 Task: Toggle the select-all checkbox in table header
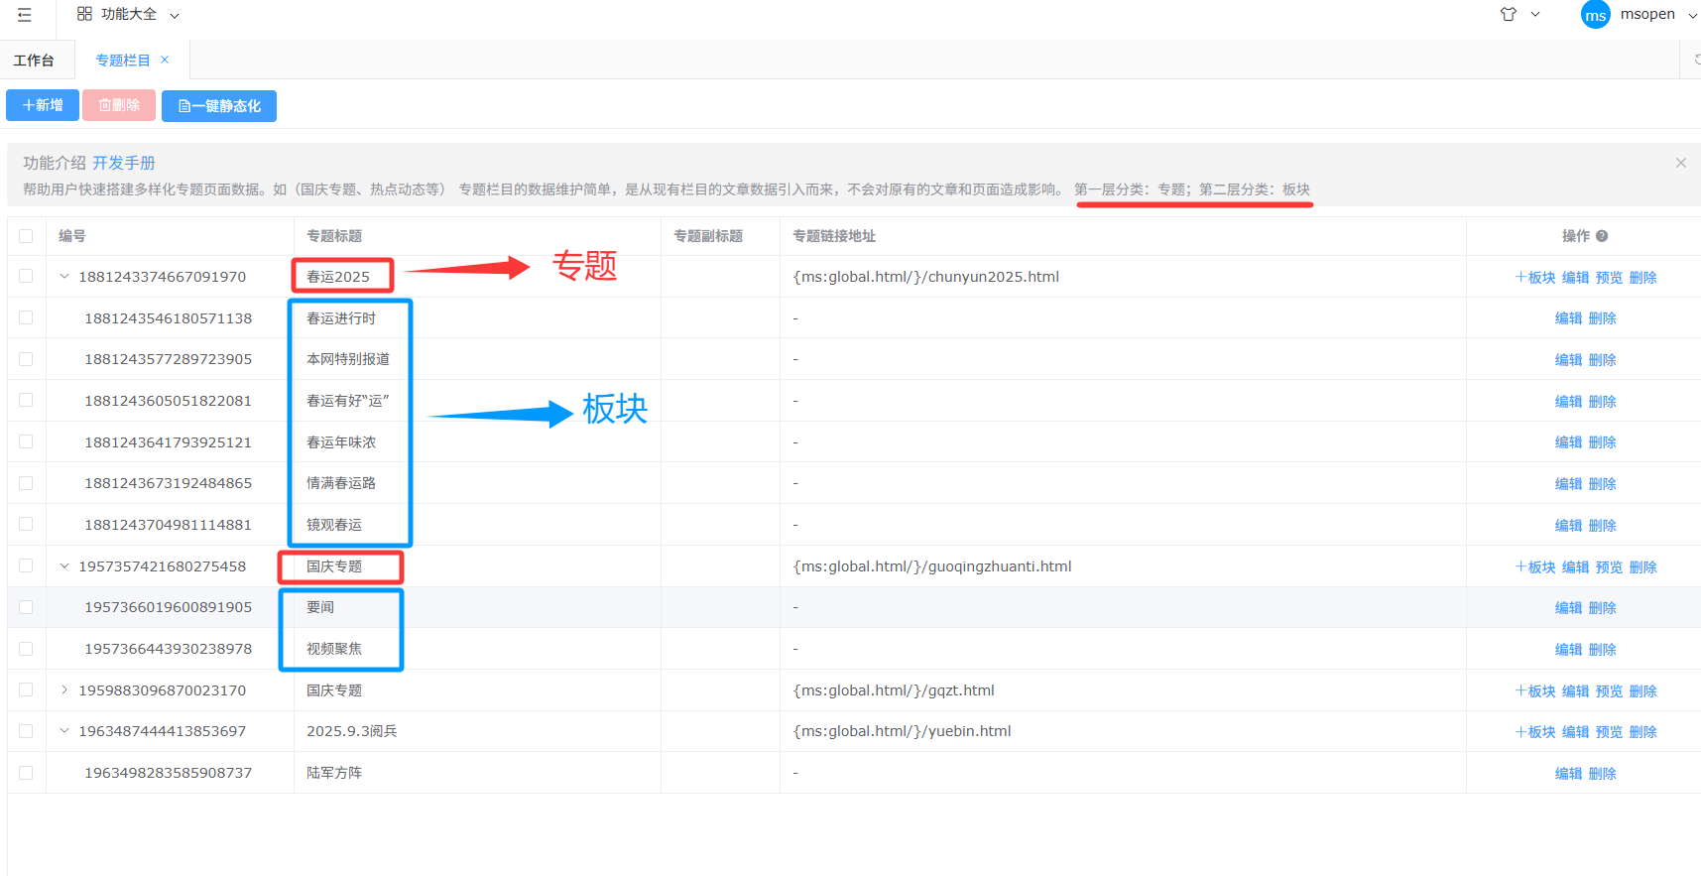pyautogui.click(x=26, y=236)
